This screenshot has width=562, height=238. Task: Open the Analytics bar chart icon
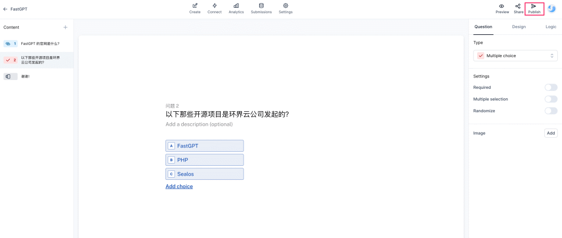coord(236,6)
